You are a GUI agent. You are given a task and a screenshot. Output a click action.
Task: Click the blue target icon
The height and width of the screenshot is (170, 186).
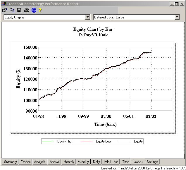(34, 10)
